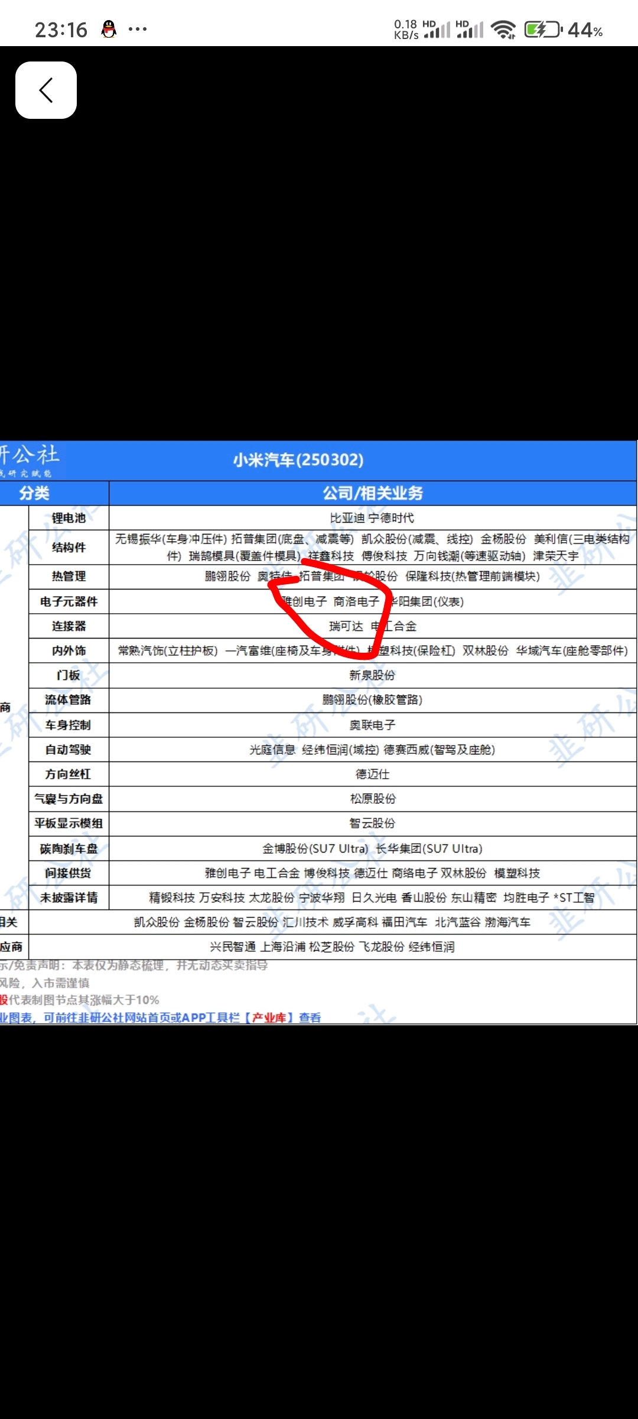
Task: Tap the Wi-Fi status icon
Action: pyautogui.click(x=504, y=30)
